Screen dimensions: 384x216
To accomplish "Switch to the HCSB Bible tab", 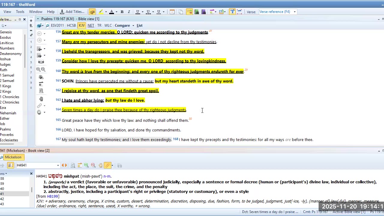I will coord(71,25).
